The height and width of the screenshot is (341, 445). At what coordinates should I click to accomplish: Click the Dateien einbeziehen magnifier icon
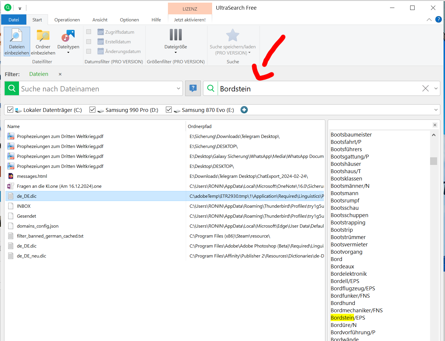[x=17, y=35]
